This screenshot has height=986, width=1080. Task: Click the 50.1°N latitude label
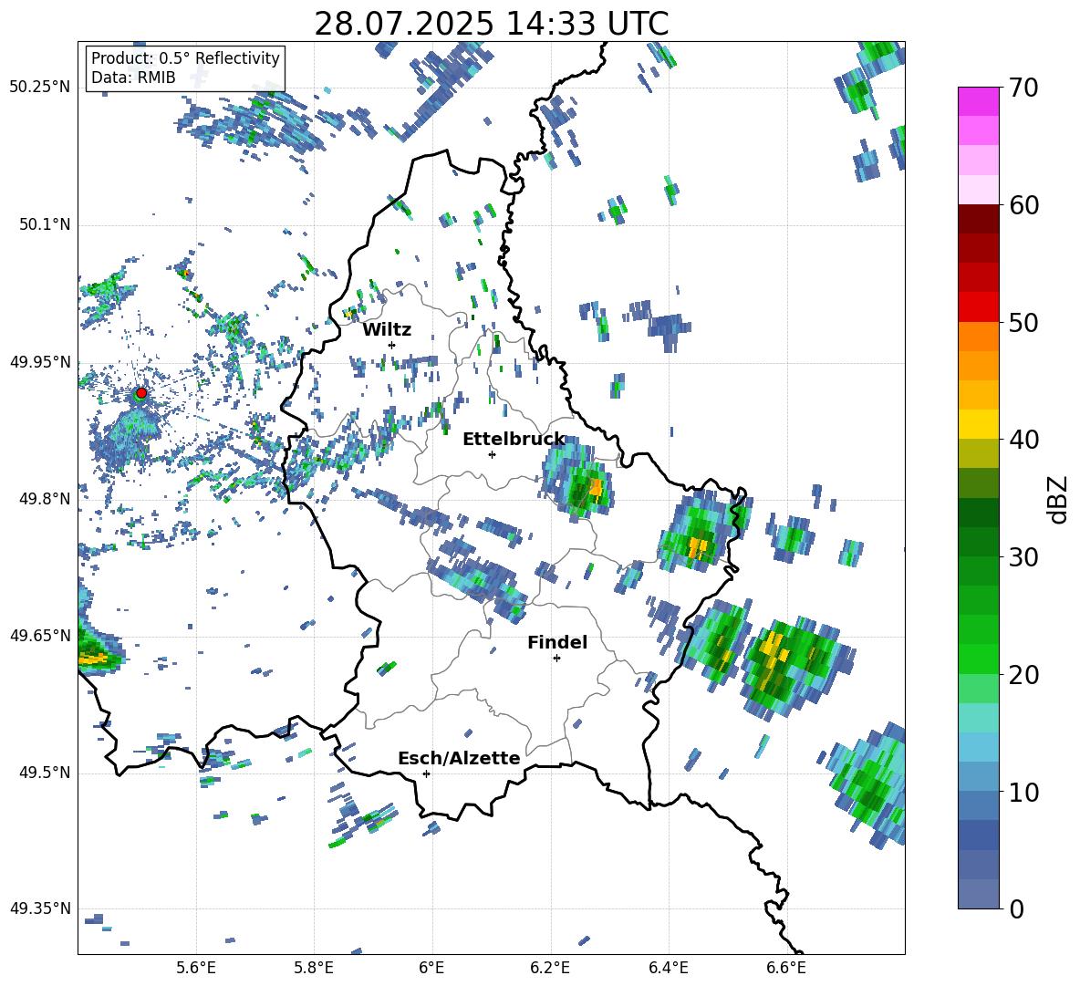click(x=44, y=224)
